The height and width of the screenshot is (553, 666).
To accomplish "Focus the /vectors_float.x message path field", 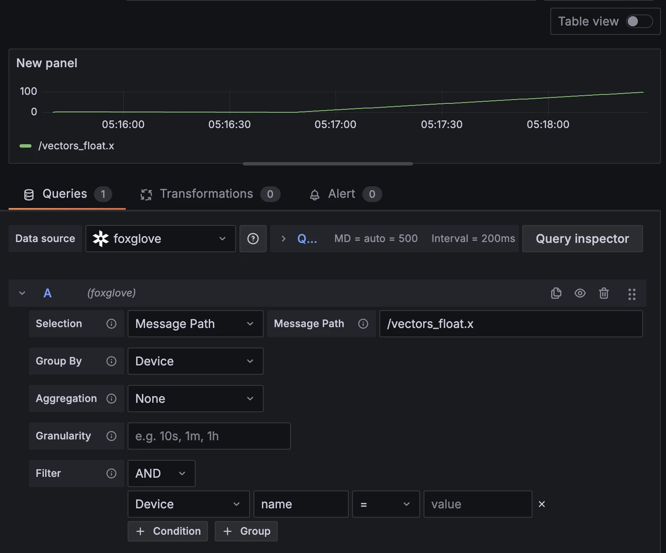I will [511, 324].
